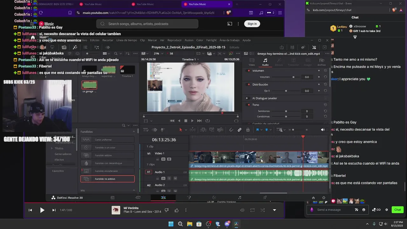
Task: Adjust the Eje X pan slider
Action: [x=286, y=91]
